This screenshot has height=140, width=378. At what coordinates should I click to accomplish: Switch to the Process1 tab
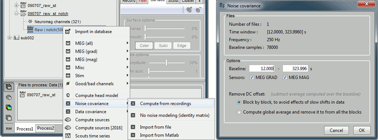(x=25, y=129)
